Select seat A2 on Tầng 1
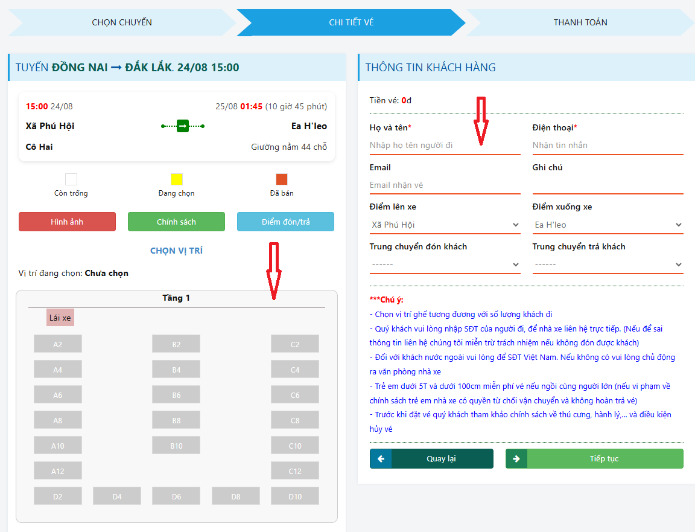The height and width of the screenshot is (532, 695). pyautogui.click(x=58, y=344)
